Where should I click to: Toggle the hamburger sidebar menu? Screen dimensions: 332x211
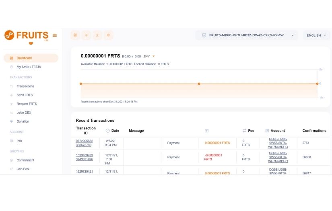[x=55, y=35]
